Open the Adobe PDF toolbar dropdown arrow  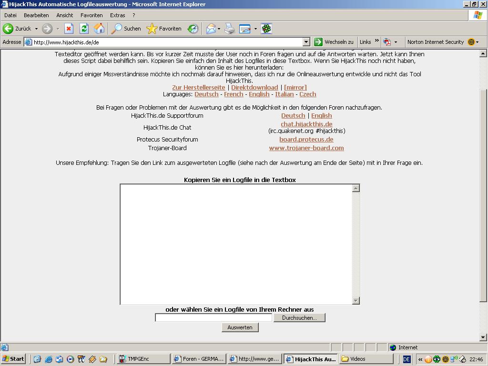click(x=396, y=42)
